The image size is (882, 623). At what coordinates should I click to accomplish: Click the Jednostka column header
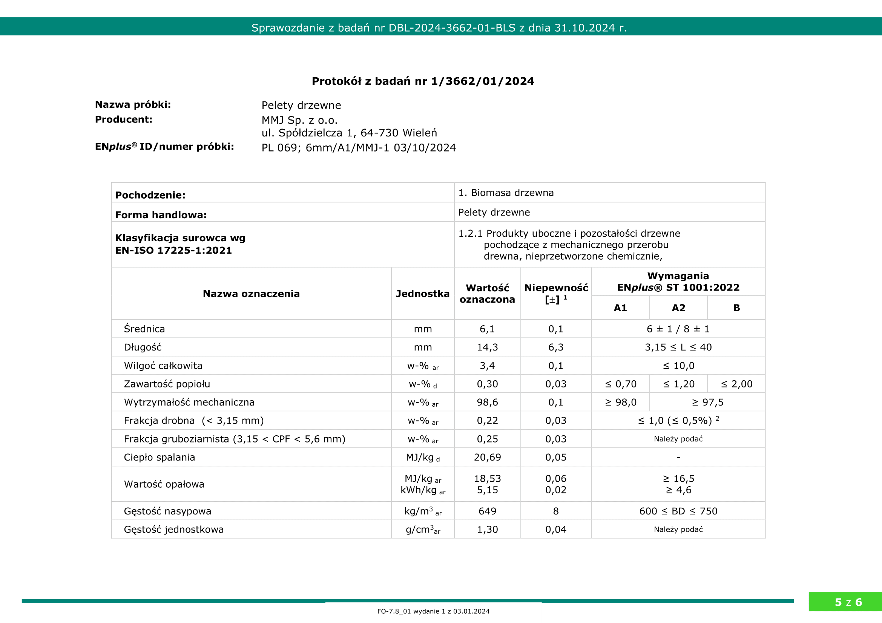click(x=423, y=294)
